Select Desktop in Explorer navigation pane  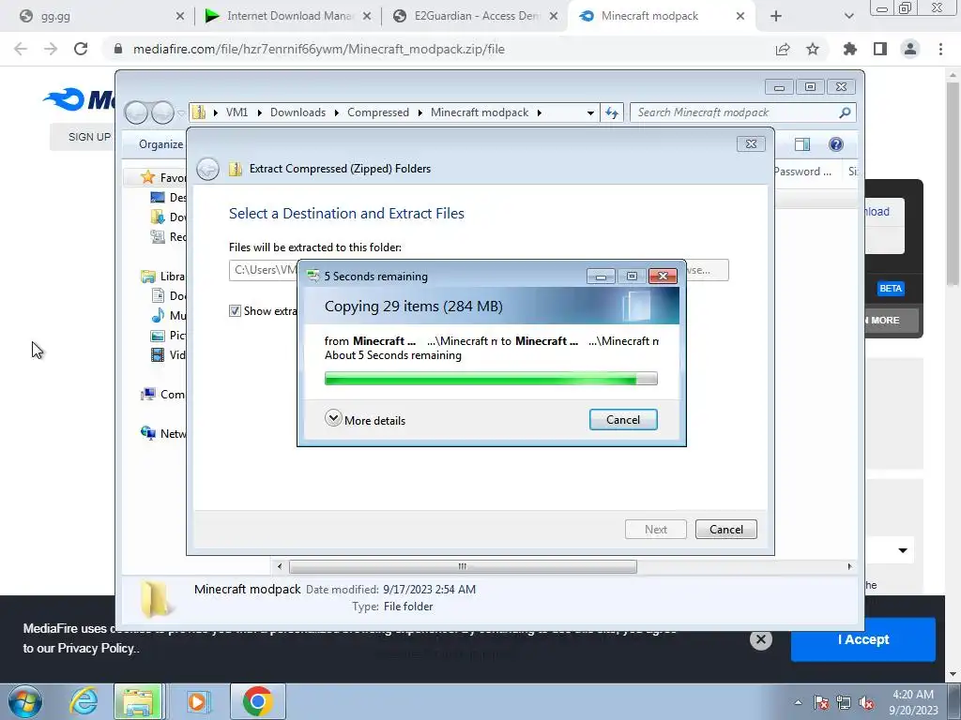pos(169,197)
